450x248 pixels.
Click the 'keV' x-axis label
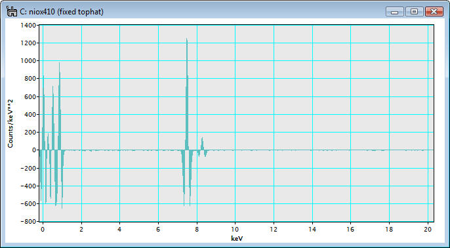coord(235,239)
